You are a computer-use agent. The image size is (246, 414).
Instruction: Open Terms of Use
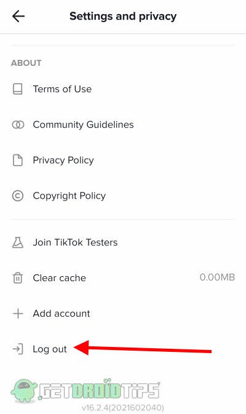pyautogui.click(x=123, y=89)
